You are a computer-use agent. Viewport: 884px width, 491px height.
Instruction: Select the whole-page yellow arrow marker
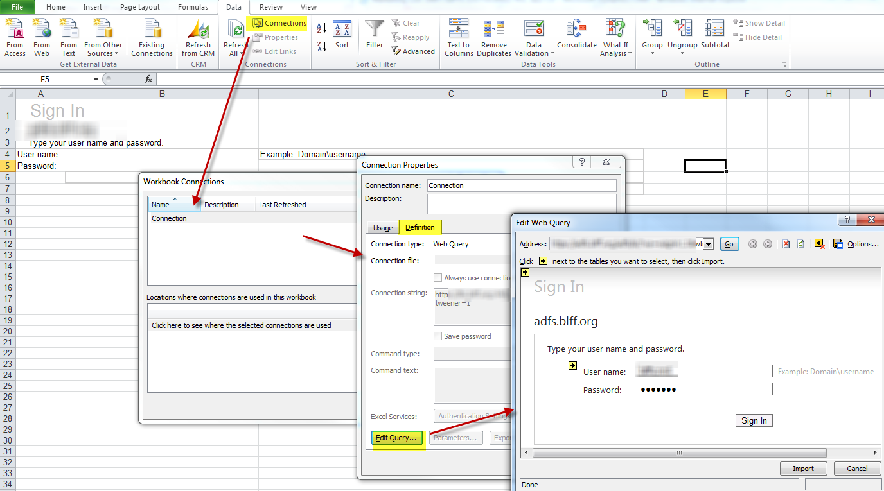coord(525,272)
